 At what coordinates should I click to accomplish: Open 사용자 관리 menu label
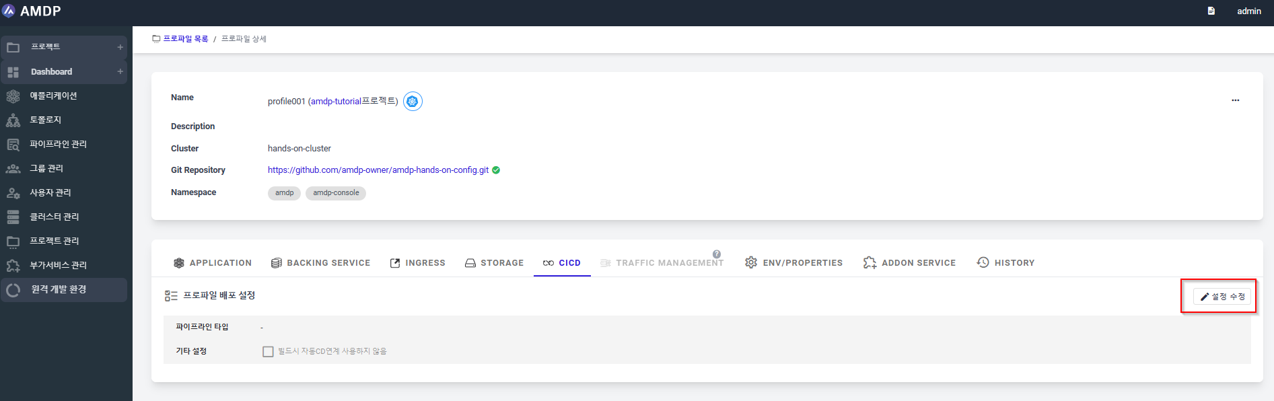[50, 192]
